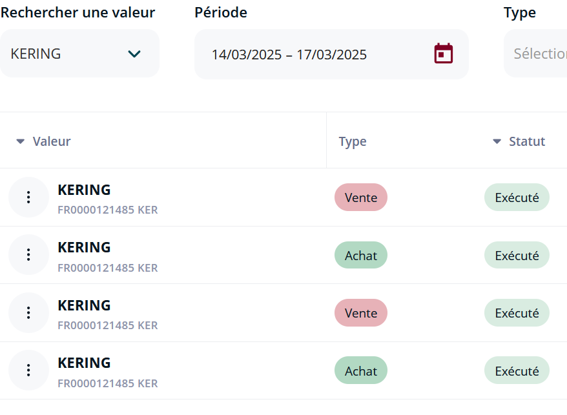Viewport: 567px width, 415px height.
Task: Click the Période date range field
Action: (x=331, y=54)
